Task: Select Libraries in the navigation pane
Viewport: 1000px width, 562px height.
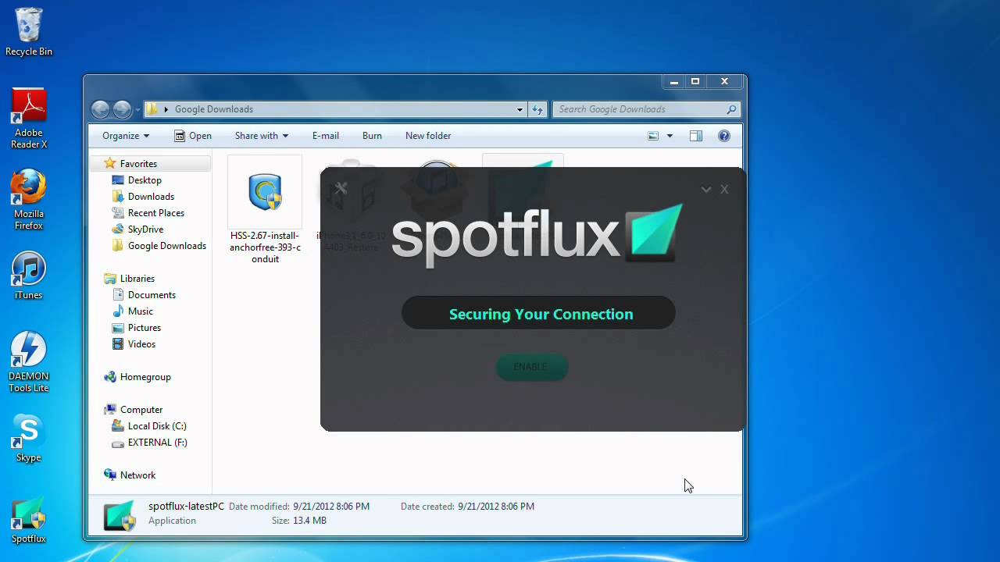Action: (x=137, y=279)
